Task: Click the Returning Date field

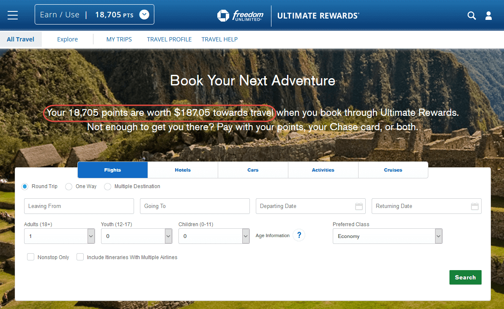Action: pyautogui.click(x=427, y=206)
